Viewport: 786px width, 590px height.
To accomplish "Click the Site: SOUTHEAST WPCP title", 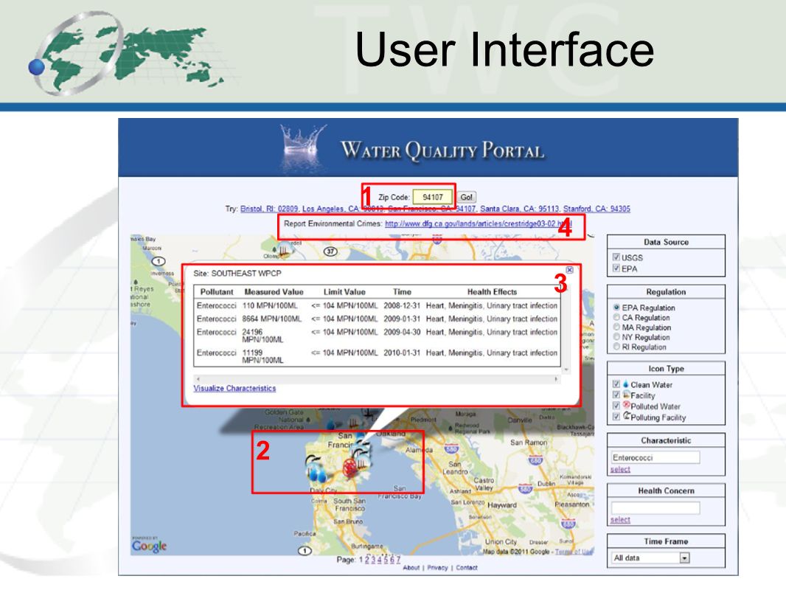I will click(x=237, y=273).
